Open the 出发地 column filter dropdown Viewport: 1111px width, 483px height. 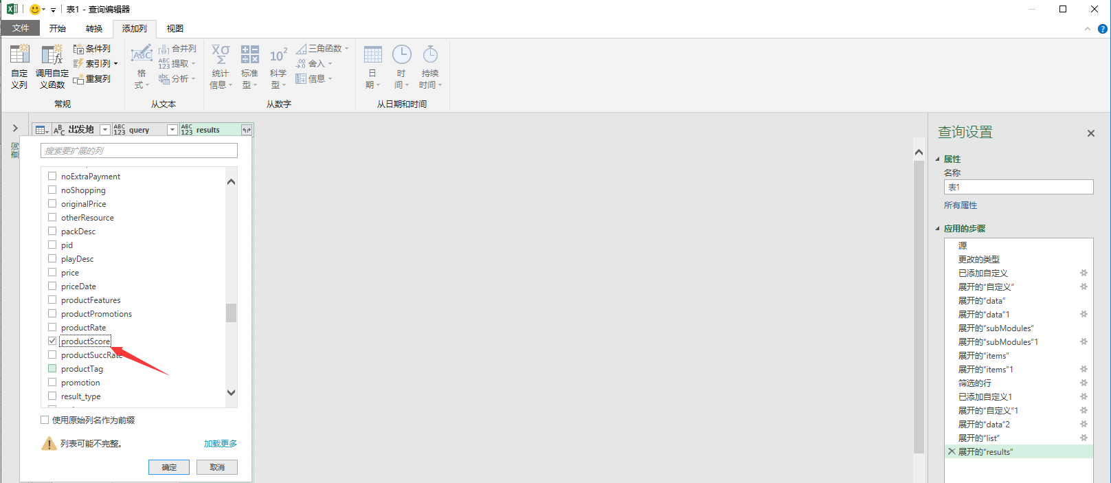104,130
